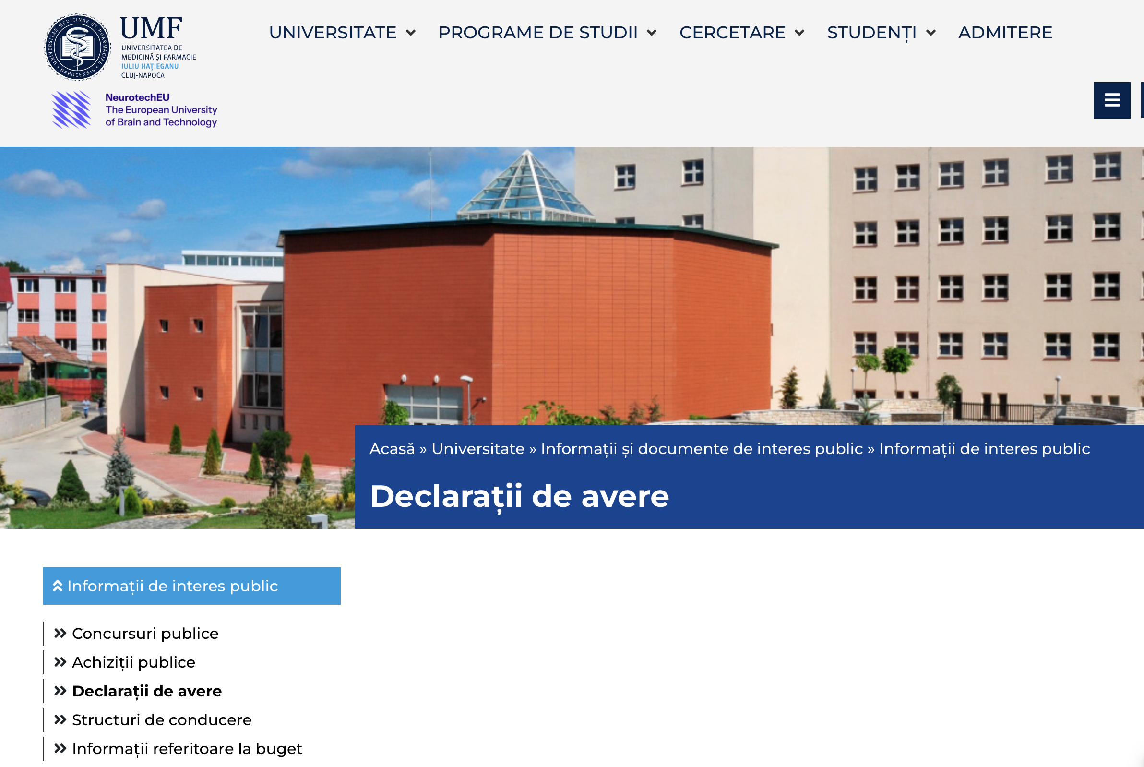Click the Declarații de avere page heading

click(519, 496)
